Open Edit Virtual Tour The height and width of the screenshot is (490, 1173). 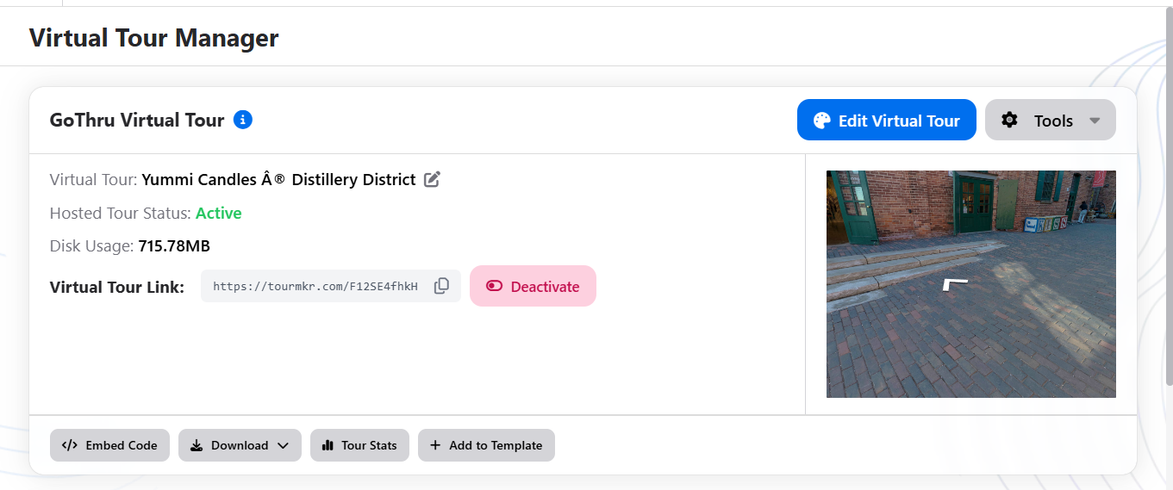coord(887,120)
